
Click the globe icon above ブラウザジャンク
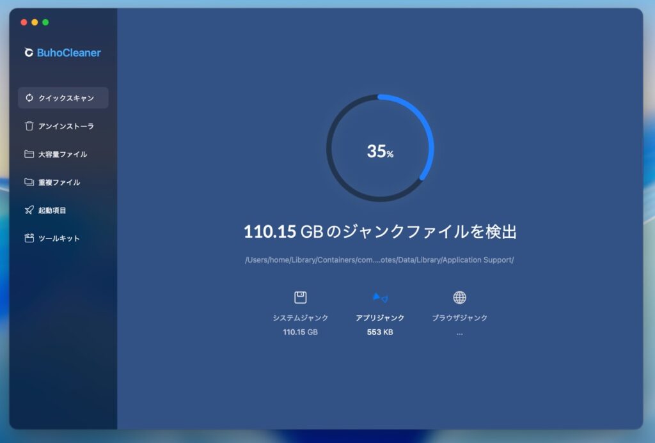(x=459, y=297)
